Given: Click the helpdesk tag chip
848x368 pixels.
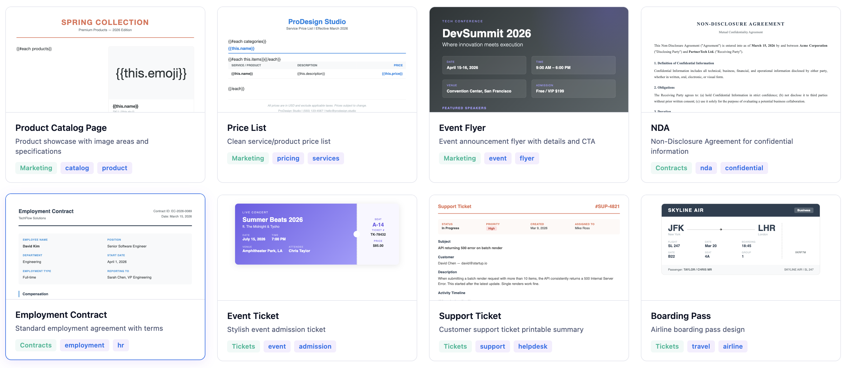Looking at the screenshot, I should point(532,346).
